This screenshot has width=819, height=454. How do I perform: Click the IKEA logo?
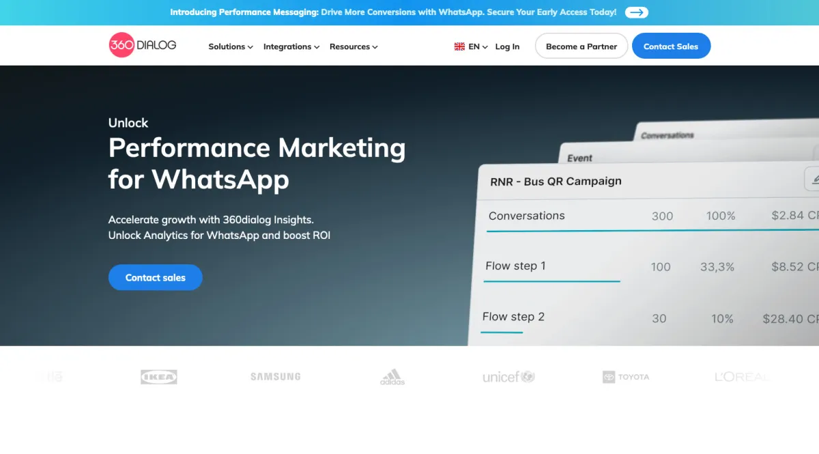coord(158,377)
